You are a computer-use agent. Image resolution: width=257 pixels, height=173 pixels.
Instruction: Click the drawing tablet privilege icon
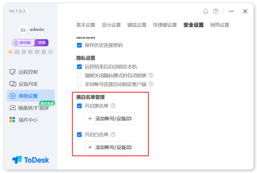(x=30, y=52)
